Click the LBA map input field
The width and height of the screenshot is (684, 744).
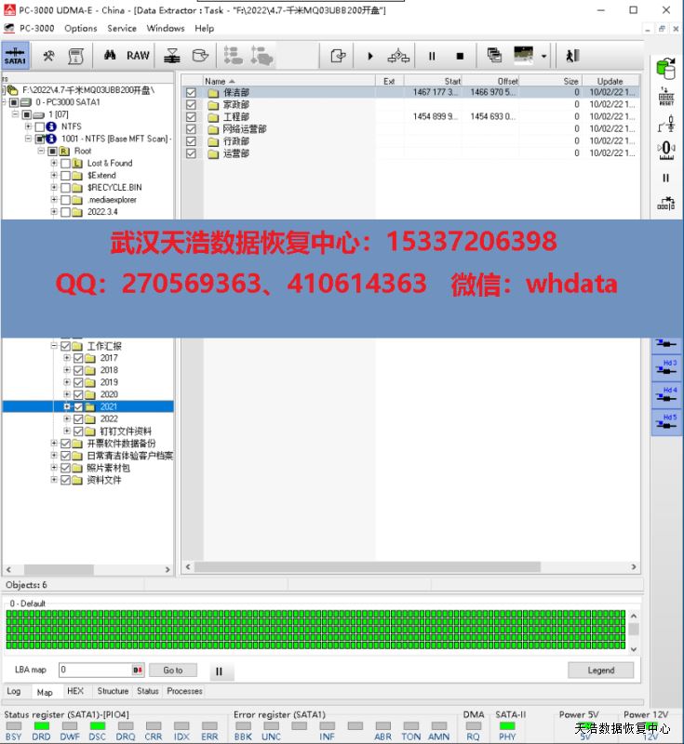[95, 670]
